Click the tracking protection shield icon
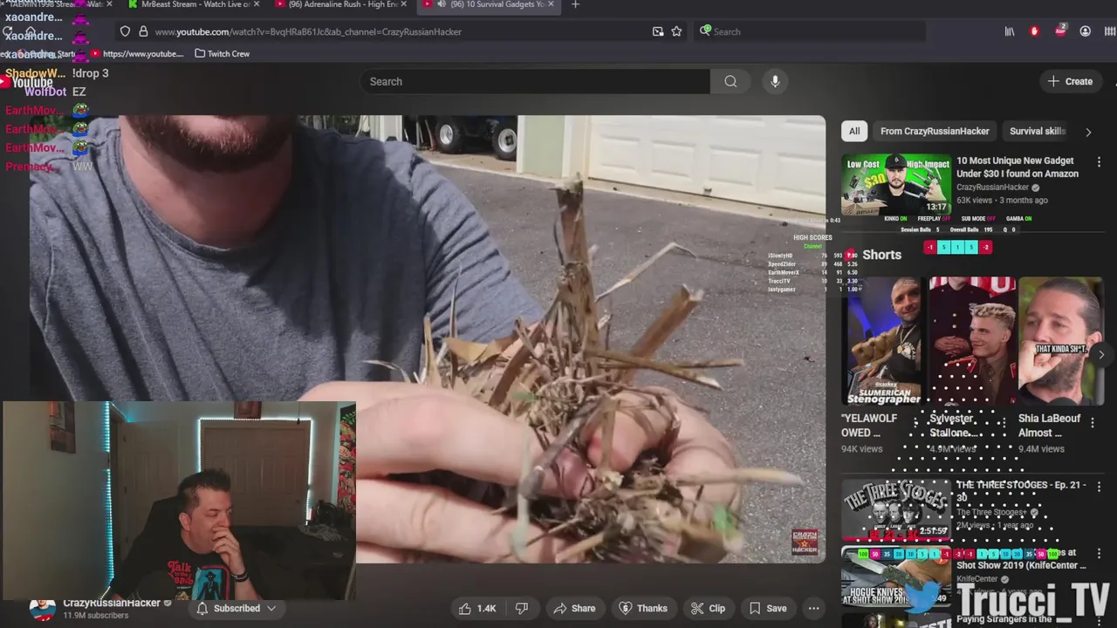 125,31
